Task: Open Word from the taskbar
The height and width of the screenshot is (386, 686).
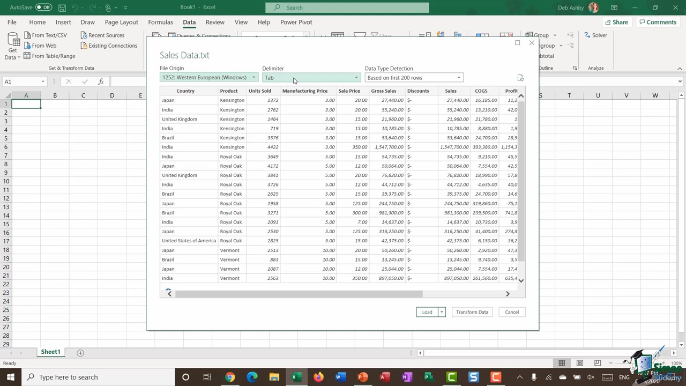Action: (340, 377)
